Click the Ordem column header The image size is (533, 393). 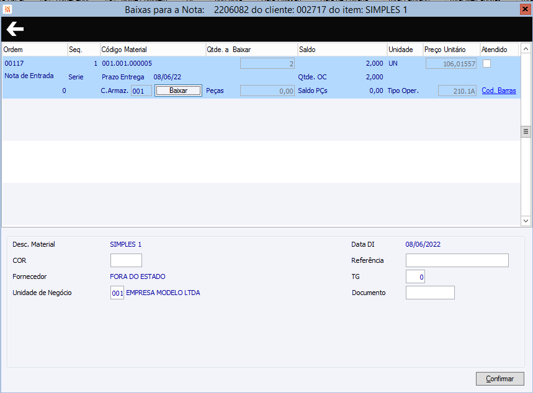tap(35, 50)
